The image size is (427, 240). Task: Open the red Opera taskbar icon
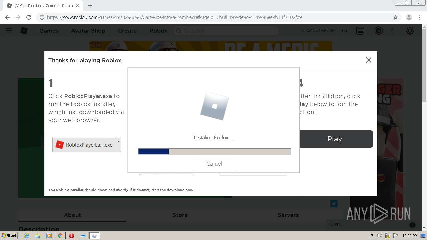click(71, 236)
